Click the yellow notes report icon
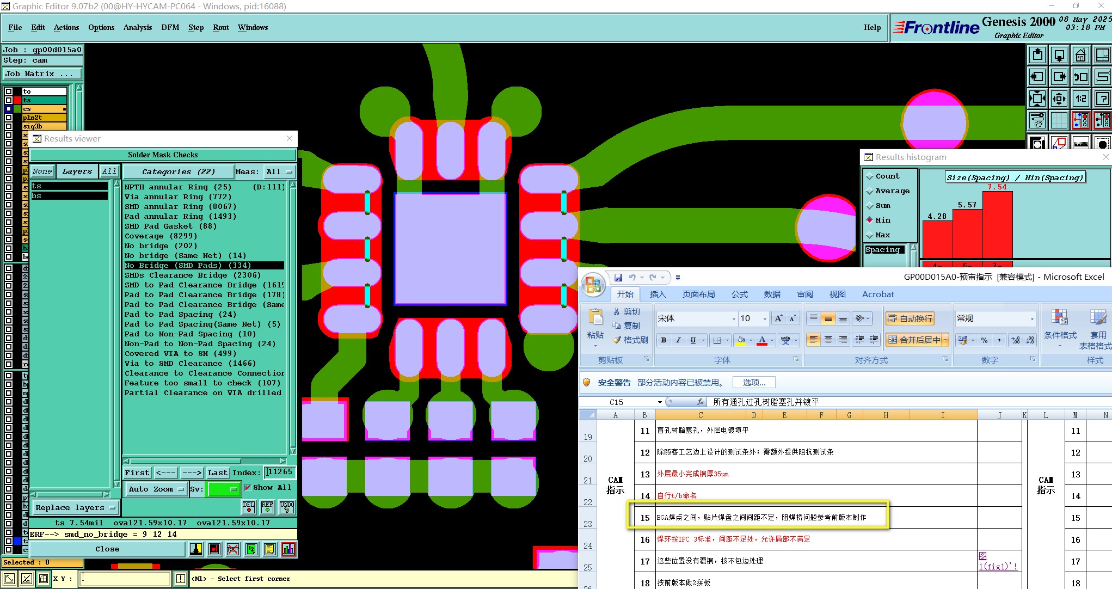Viewport: 1112px width, 589px height. (270, 549)
